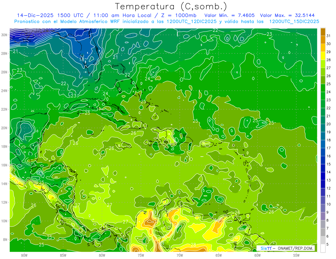Click the '18' contour label over Florida
Image resolution: width=336 pixels, height=259 pixels.
[82, 59]
